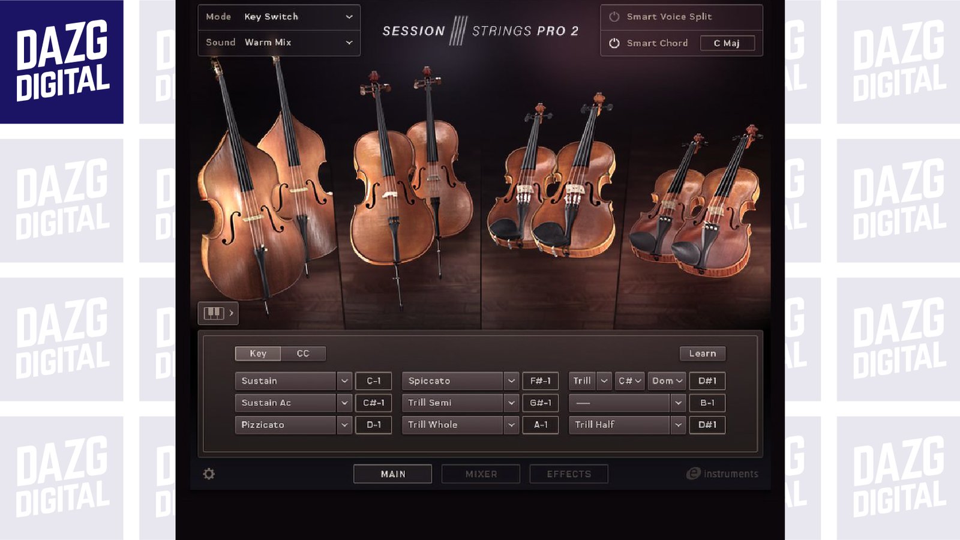Select the violas section

pyautogui.click(x=552, y=177)
